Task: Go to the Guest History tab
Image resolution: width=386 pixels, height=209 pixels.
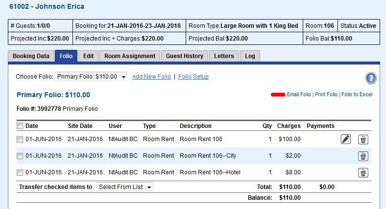Action: [x=184, y=56]
